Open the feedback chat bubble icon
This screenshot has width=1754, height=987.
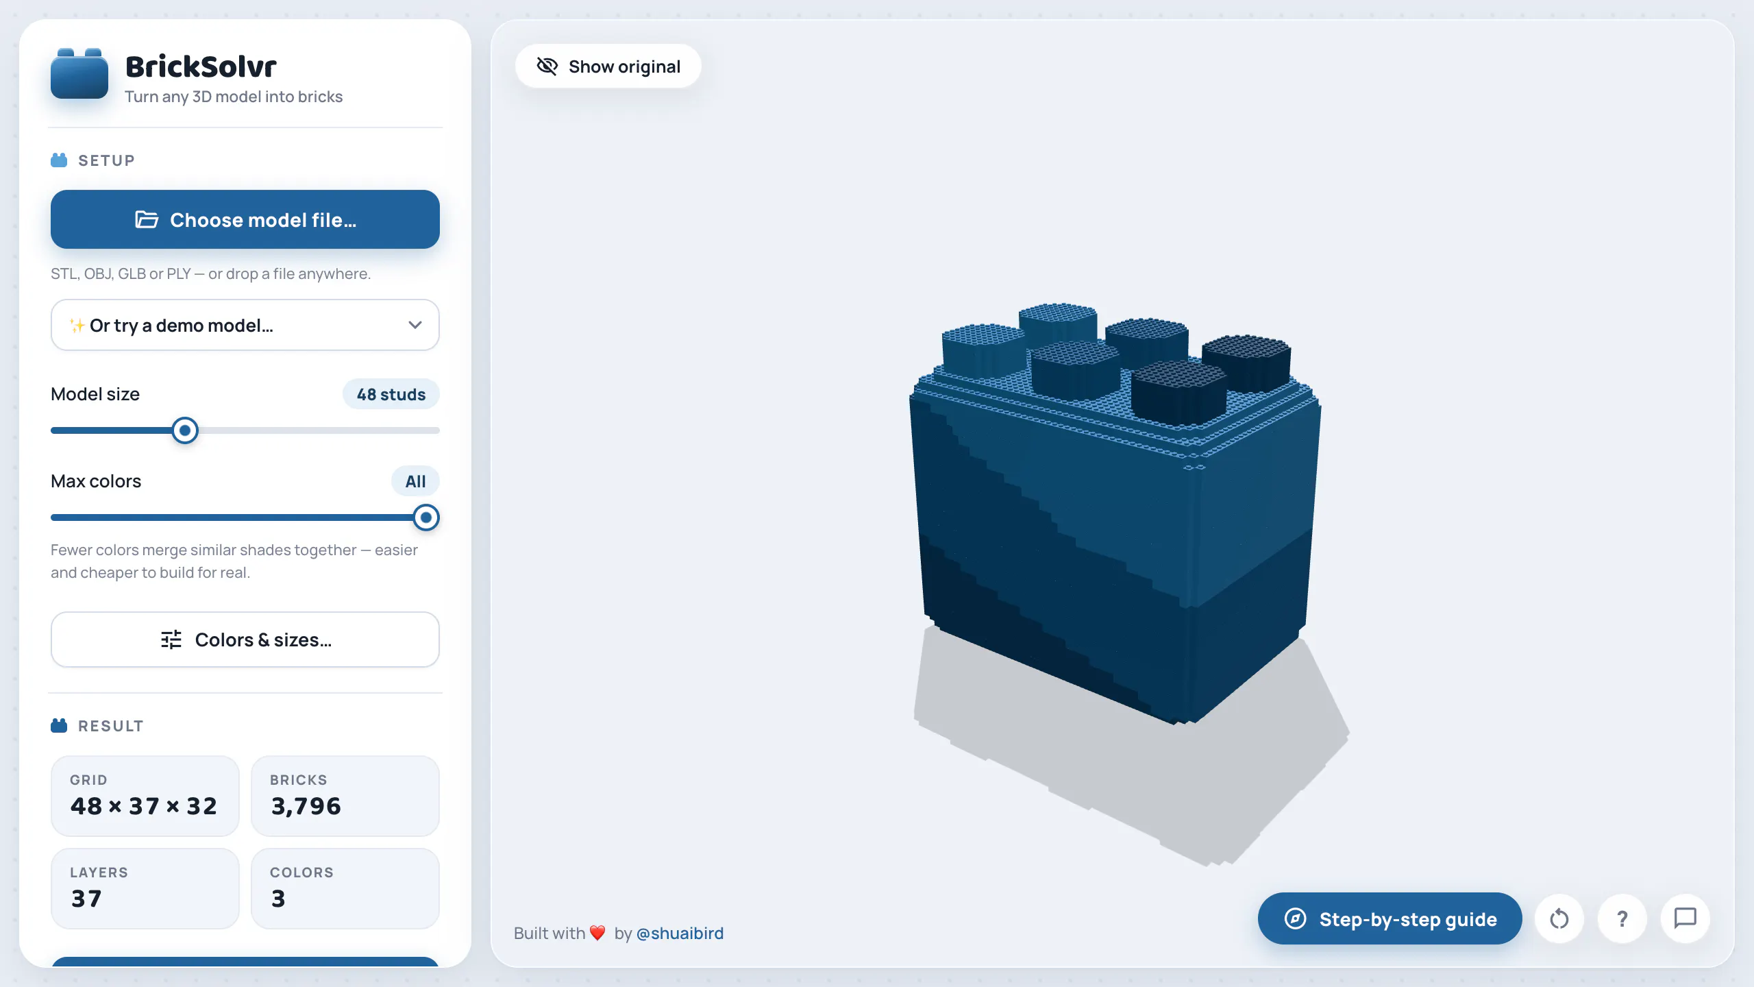point(1685,918)
